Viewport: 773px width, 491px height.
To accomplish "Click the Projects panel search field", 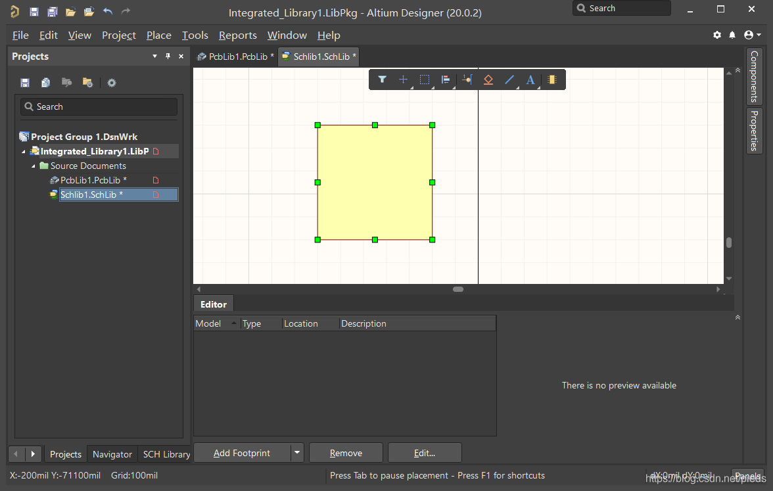I will click(99, 106).
